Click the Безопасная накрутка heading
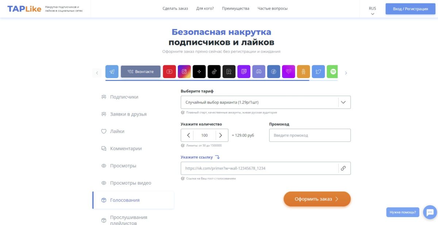 pos(222,32)
